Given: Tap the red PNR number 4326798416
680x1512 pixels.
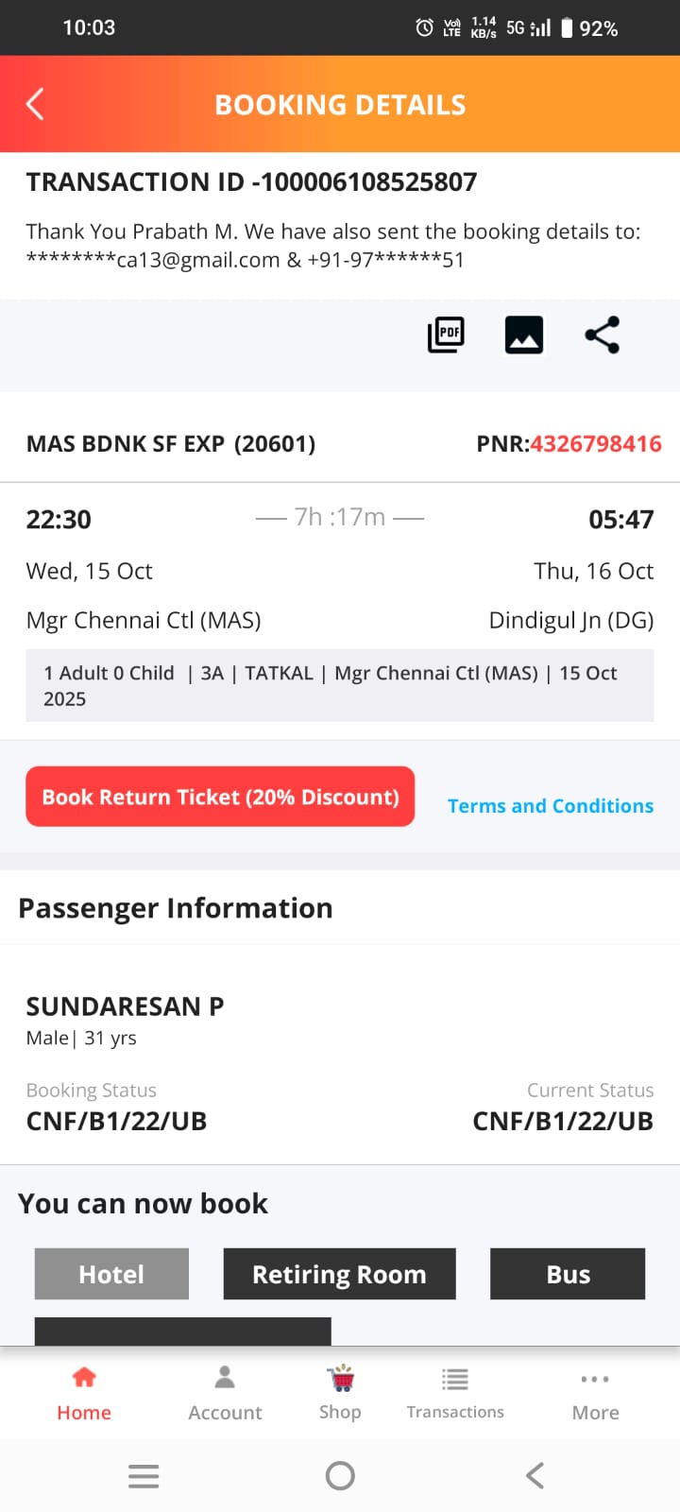Looking at the screenshot, I should coord(595,443).
